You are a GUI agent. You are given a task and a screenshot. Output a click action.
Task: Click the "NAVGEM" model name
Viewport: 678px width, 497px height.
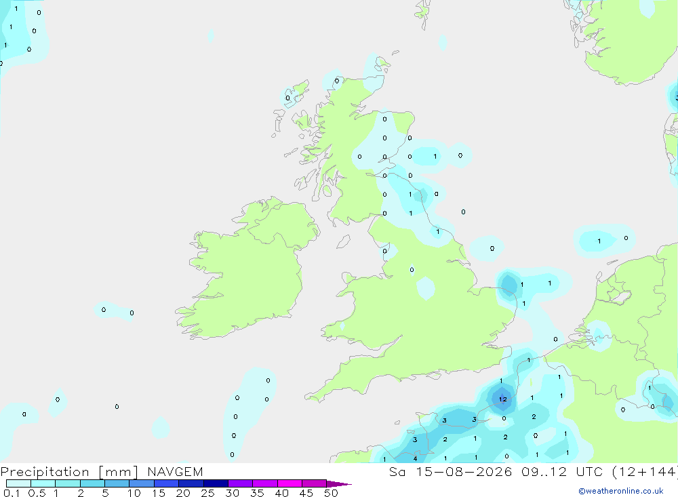click(x=175, y=472)
